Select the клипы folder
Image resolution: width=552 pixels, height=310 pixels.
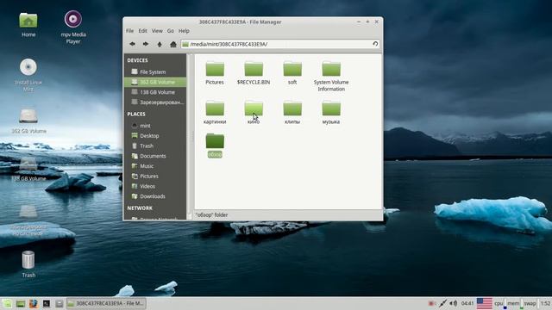pyautogui.click(x=292, y=112)
